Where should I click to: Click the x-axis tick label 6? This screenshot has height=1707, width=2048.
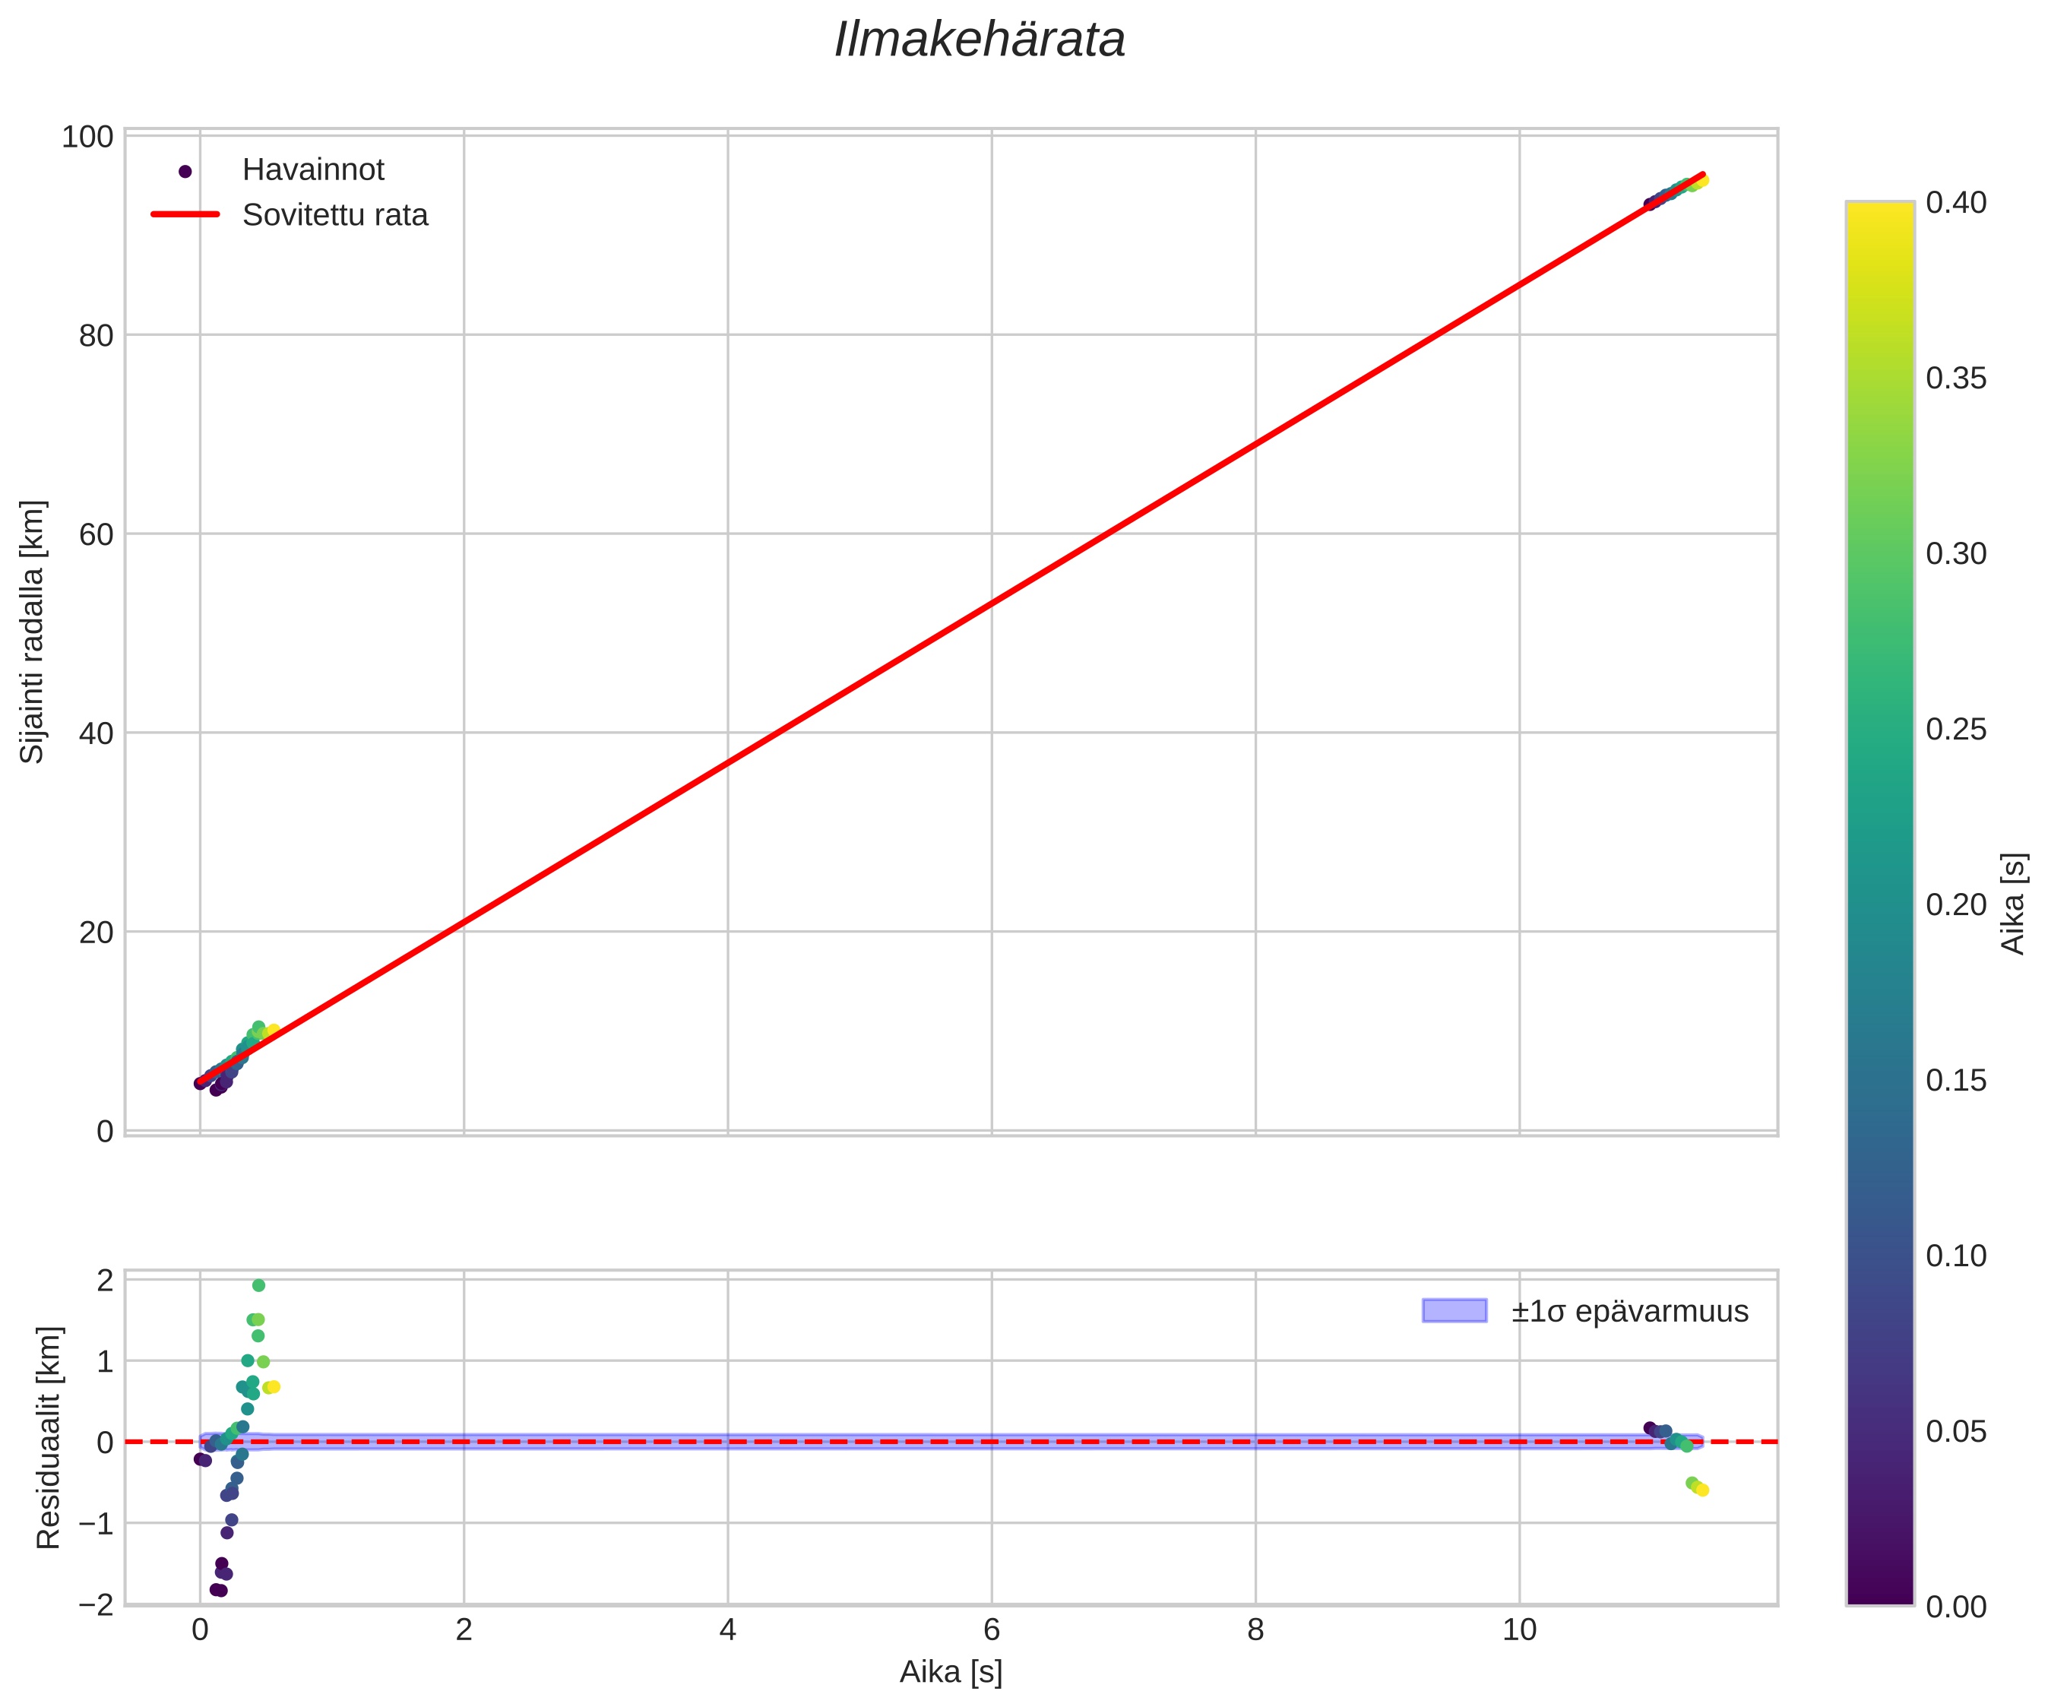[991, 1630]
